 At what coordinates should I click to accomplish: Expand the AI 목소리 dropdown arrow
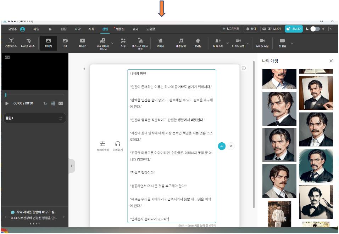(227, 43)
